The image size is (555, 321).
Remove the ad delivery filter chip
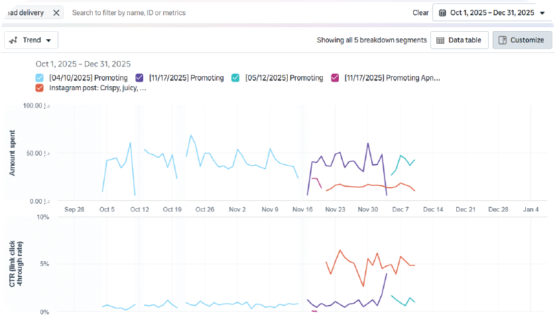[56, 13]
